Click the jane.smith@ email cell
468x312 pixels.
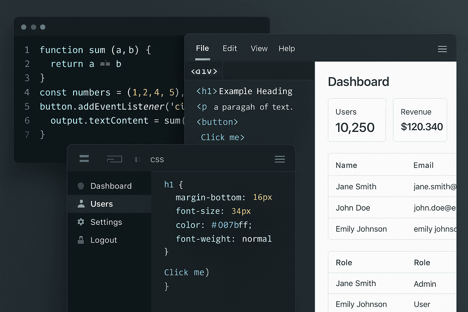click(x=435, y=186)
